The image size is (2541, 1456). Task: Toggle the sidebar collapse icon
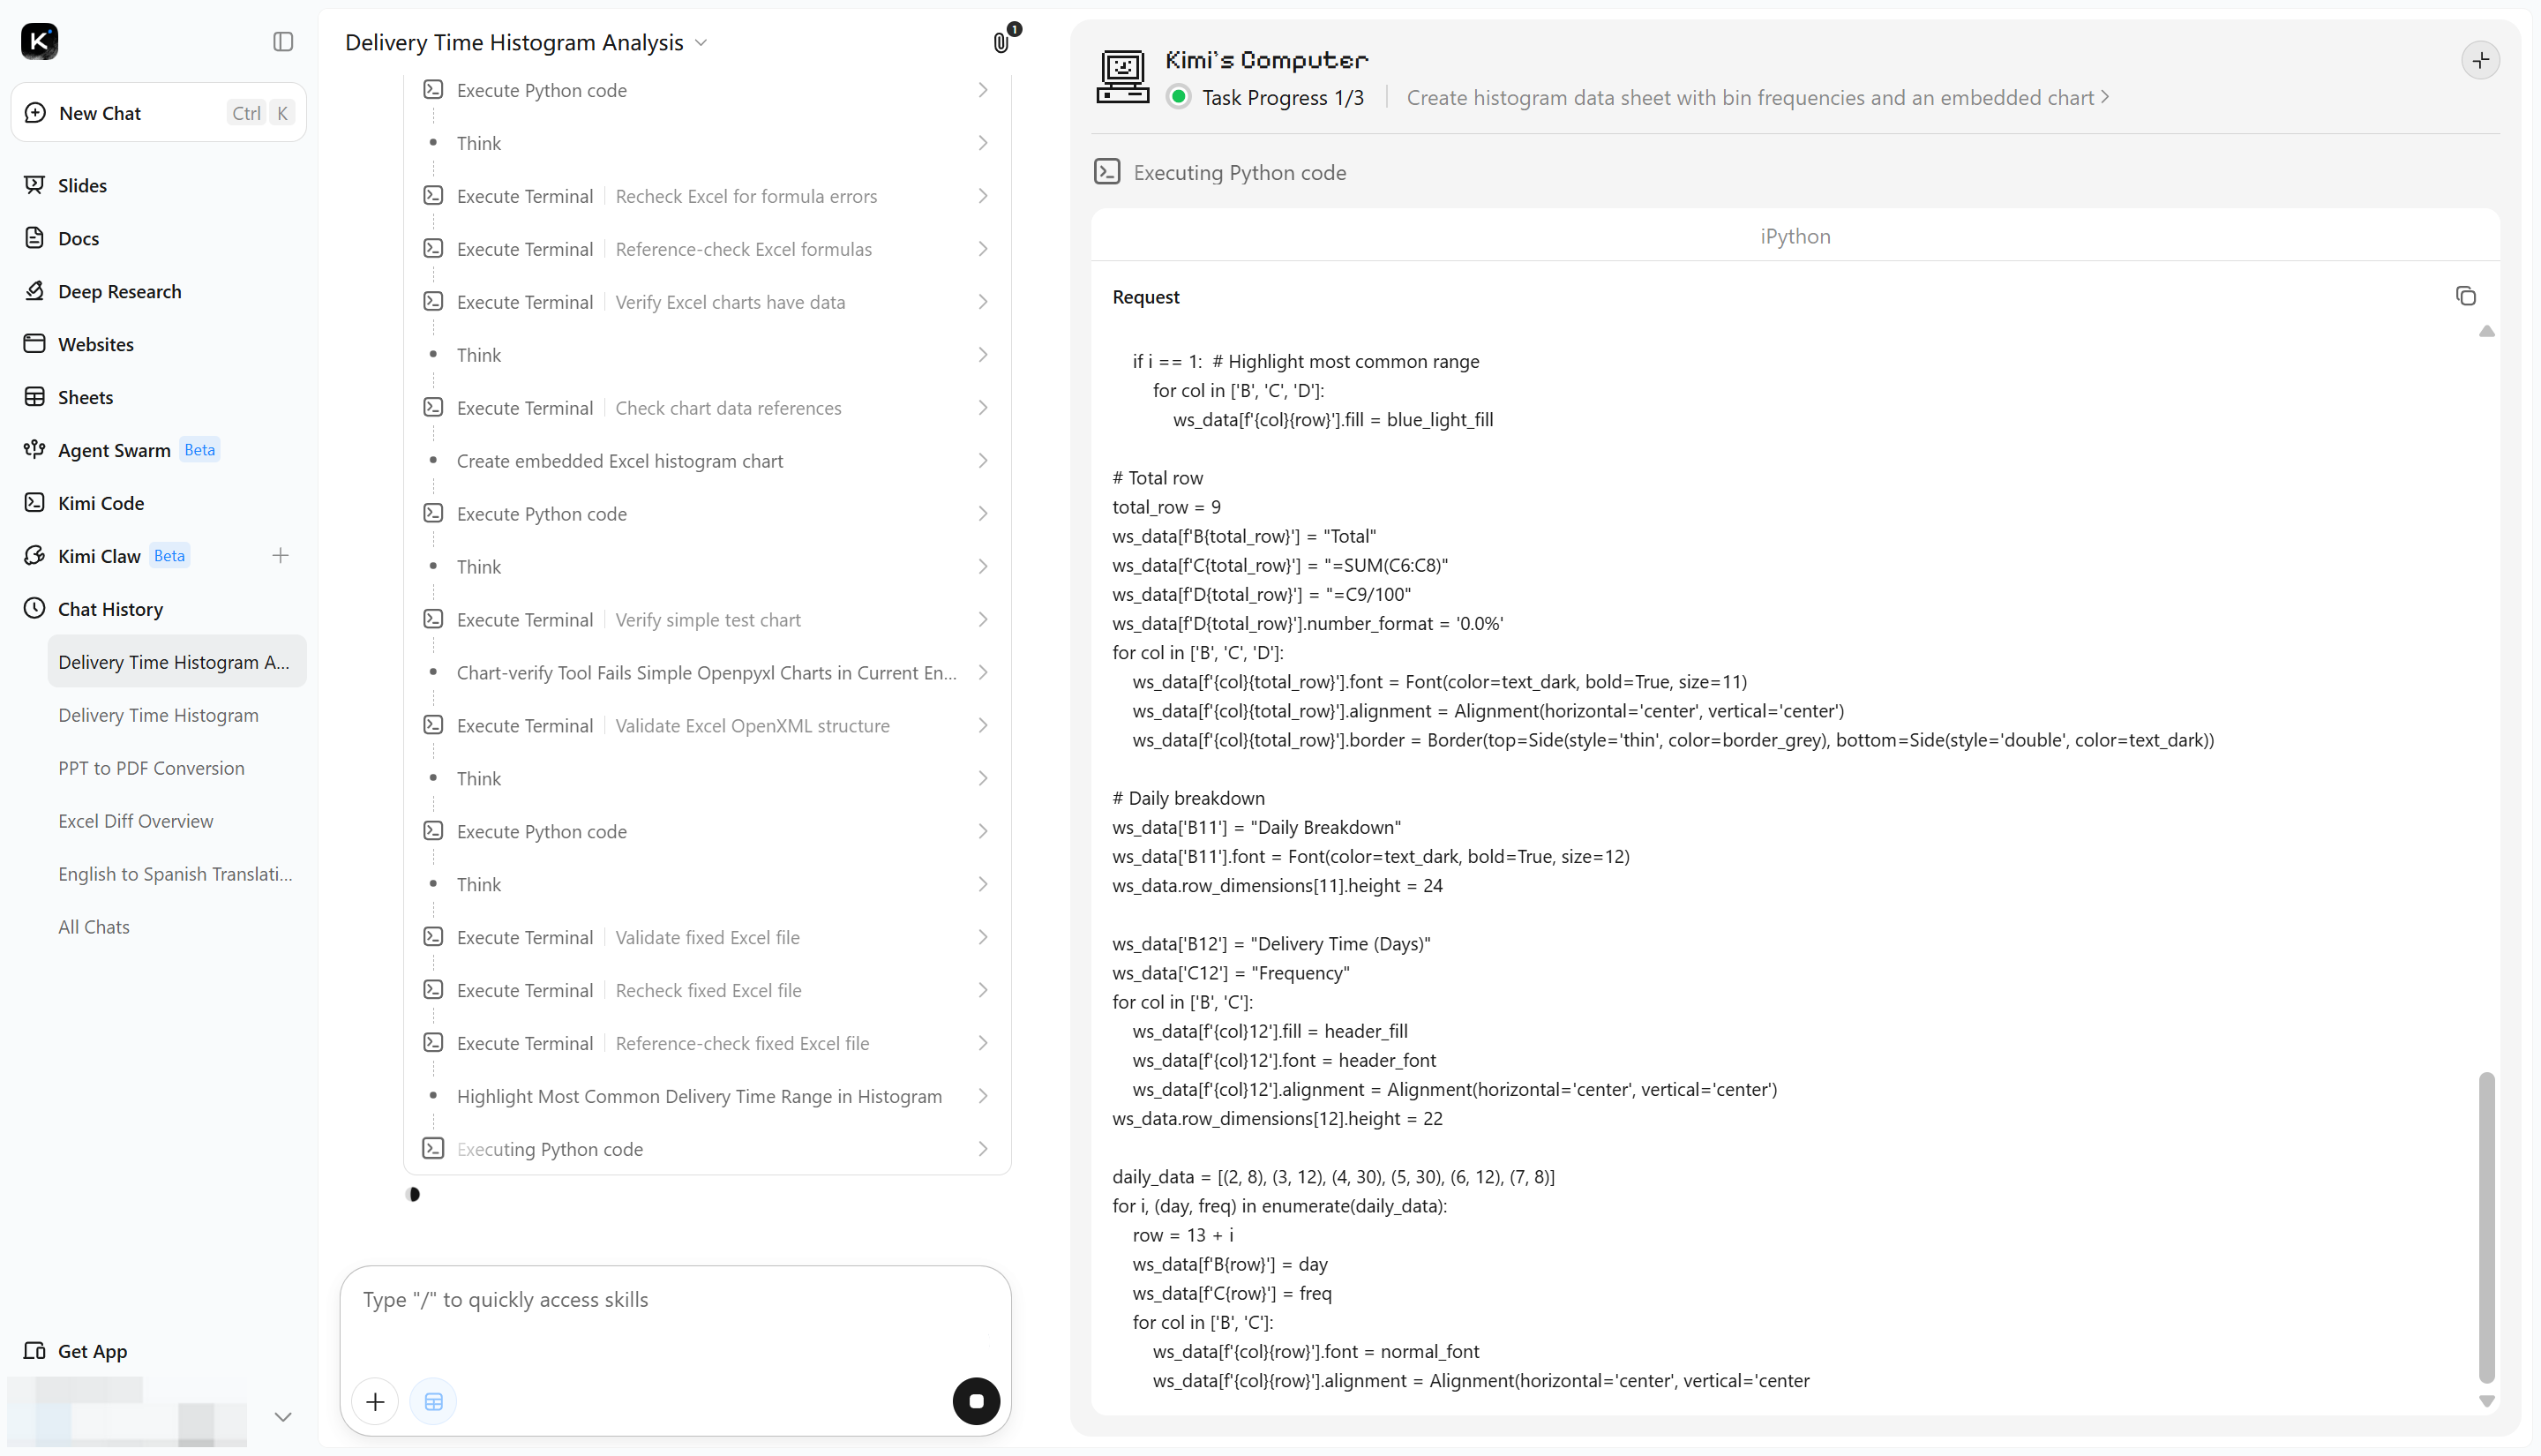point(283,41)
